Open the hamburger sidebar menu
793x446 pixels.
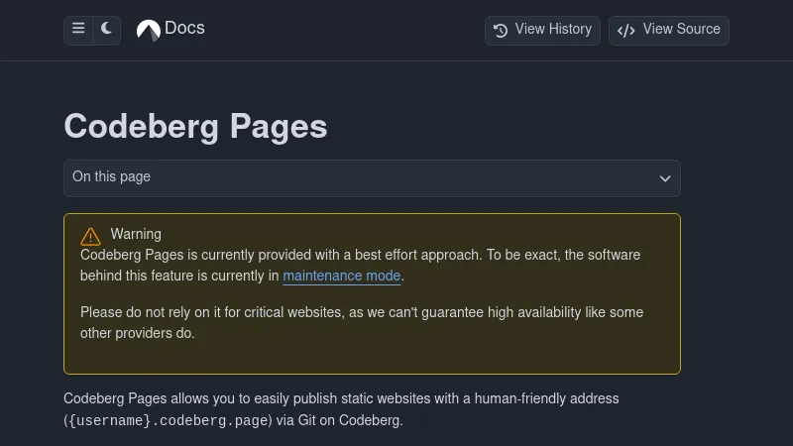(x=78, y=30)
